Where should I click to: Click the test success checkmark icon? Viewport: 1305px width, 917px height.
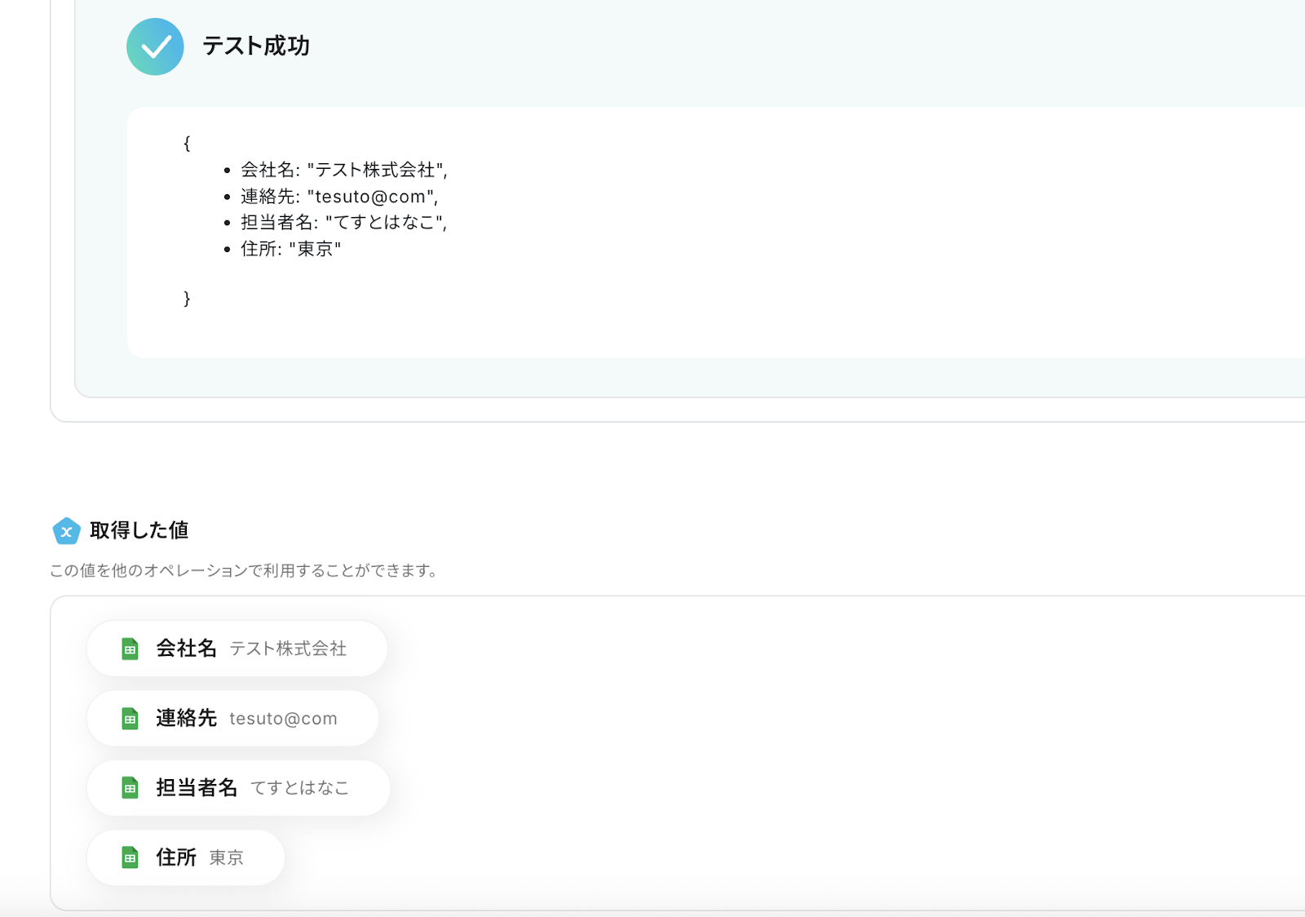coord(155,47)
